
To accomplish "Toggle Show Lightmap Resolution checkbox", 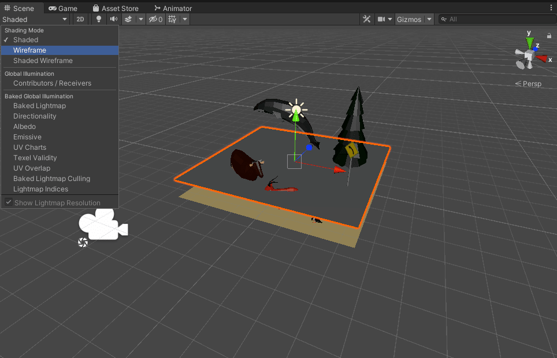I will pos(9,202).
